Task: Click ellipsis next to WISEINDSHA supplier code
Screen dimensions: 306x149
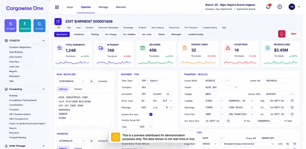Action: [83, 81]
